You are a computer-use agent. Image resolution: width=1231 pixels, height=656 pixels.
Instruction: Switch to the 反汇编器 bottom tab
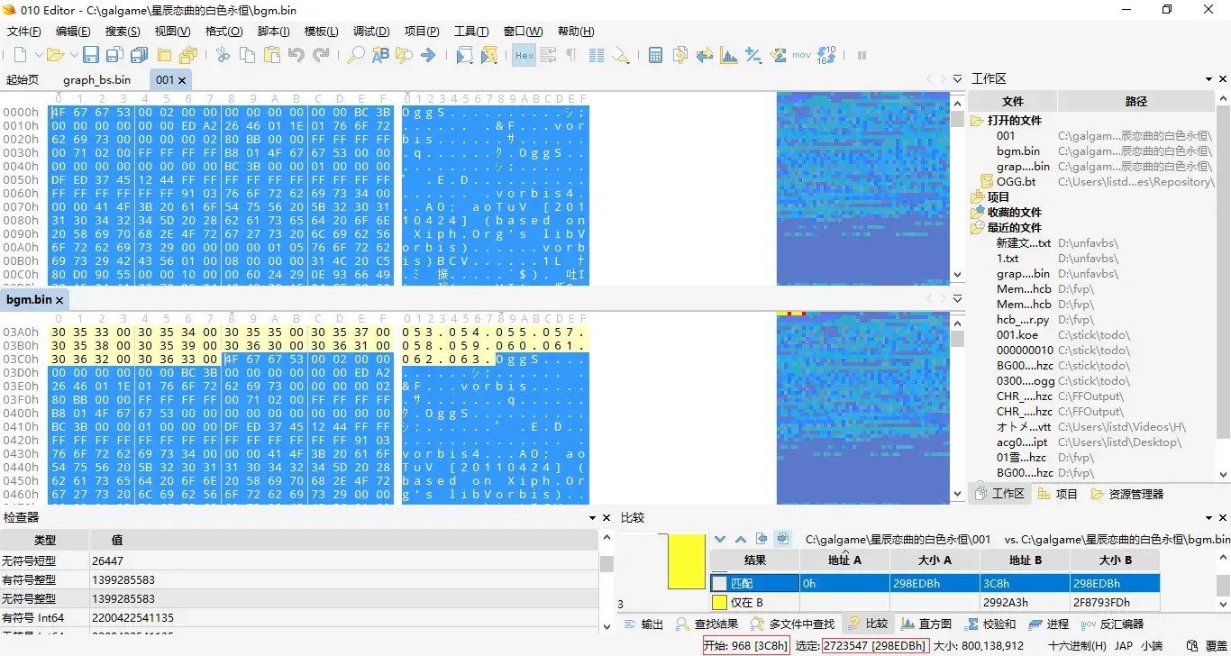click(x=1112, y=624)
